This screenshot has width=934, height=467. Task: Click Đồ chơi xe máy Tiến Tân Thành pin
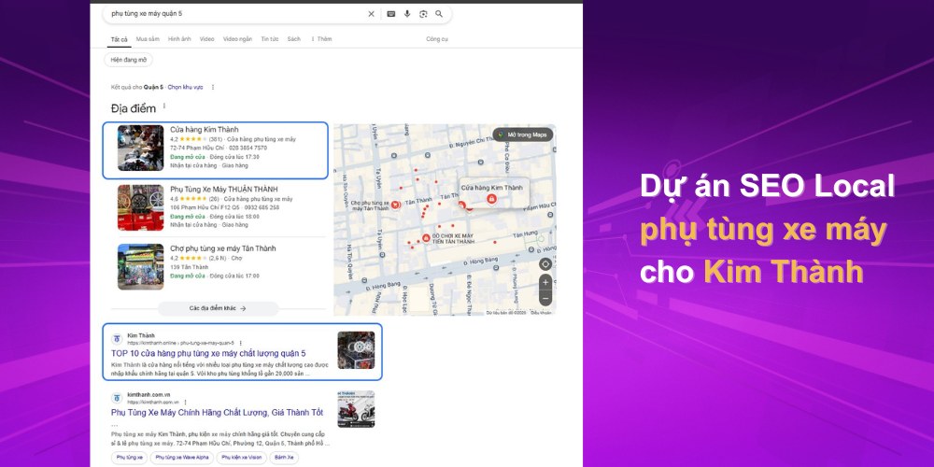pos(426,237)
